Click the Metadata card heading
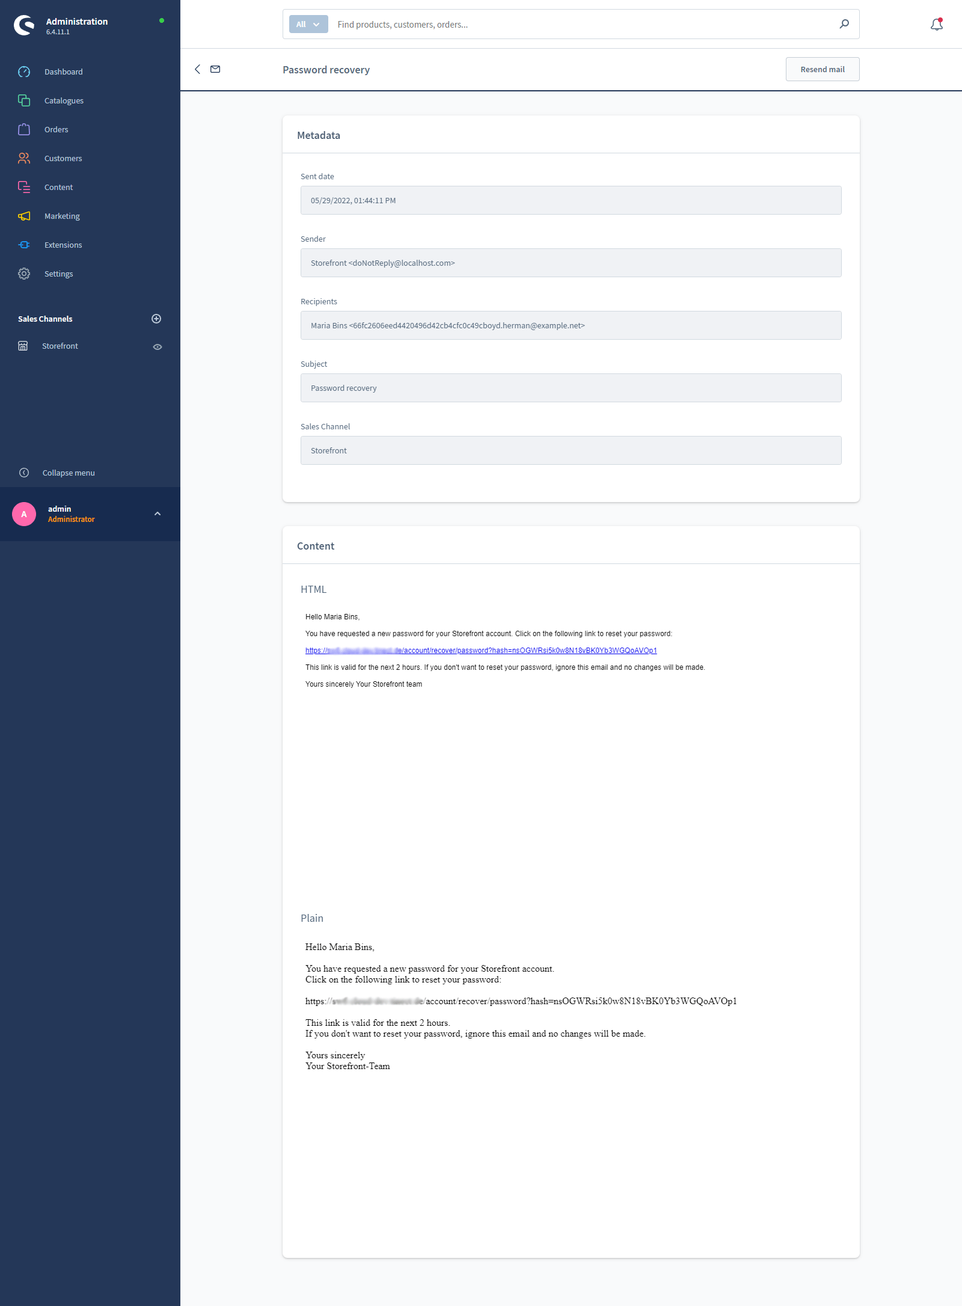 tap(319, 135)
